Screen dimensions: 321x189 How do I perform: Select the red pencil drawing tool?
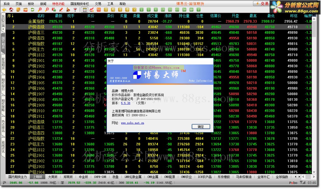click(x=61, y=10)
